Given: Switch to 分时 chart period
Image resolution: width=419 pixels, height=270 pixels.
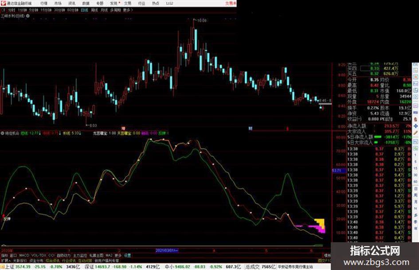Looking at the screenshot, I should tap(12, 10).
